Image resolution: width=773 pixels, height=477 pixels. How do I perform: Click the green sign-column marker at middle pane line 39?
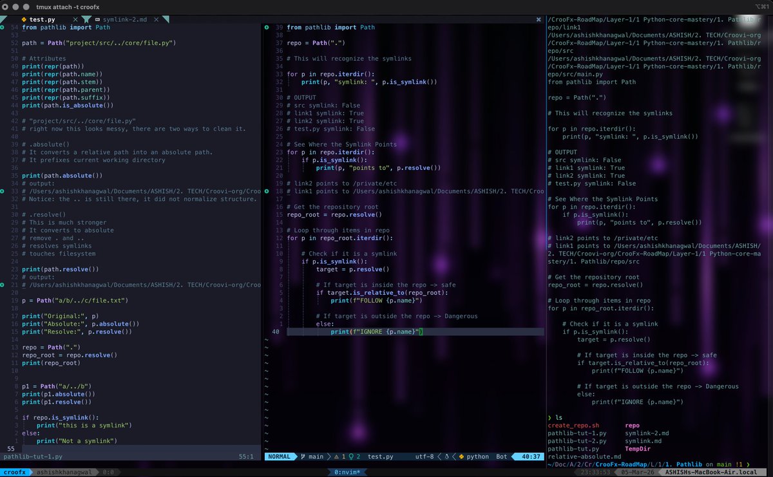click(x=267, y=28)
